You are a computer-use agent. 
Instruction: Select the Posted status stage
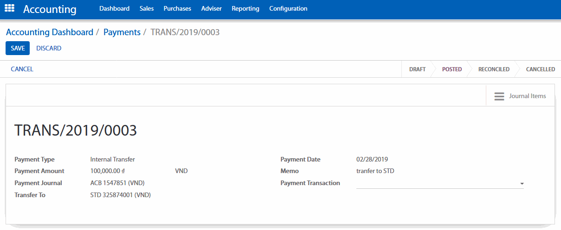point(451,69)
